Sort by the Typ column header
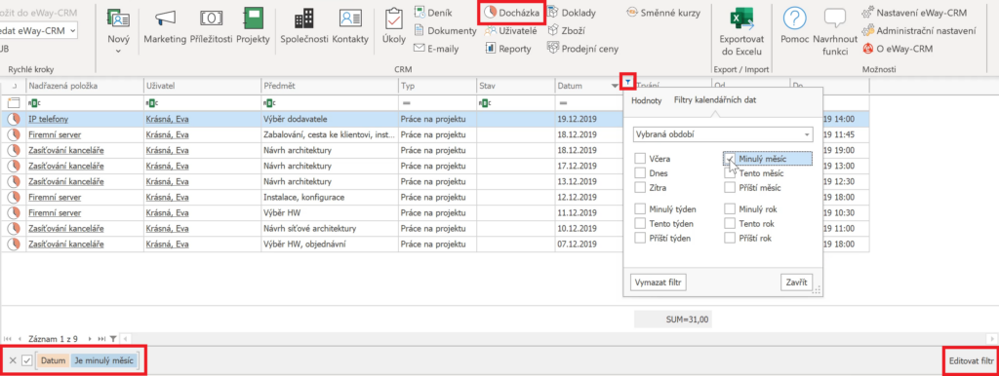This screenshot has height=376, width=999. point(437,85)
